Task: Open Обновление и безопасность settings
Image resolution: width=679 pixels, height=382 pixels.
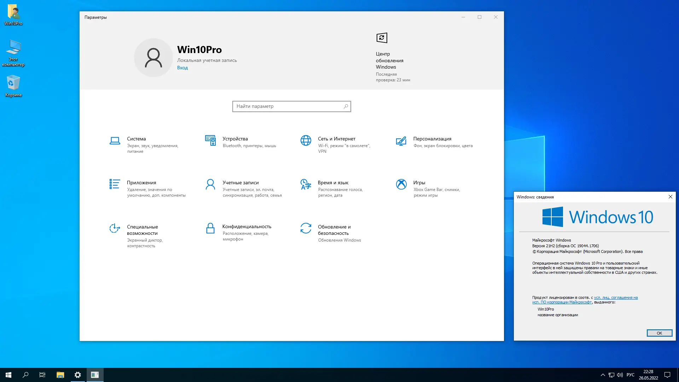Action: (334, 230)
